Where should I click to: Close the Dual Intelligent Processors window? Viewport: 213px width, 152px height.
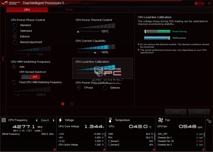pyautogui.click(x=210, y=3)
